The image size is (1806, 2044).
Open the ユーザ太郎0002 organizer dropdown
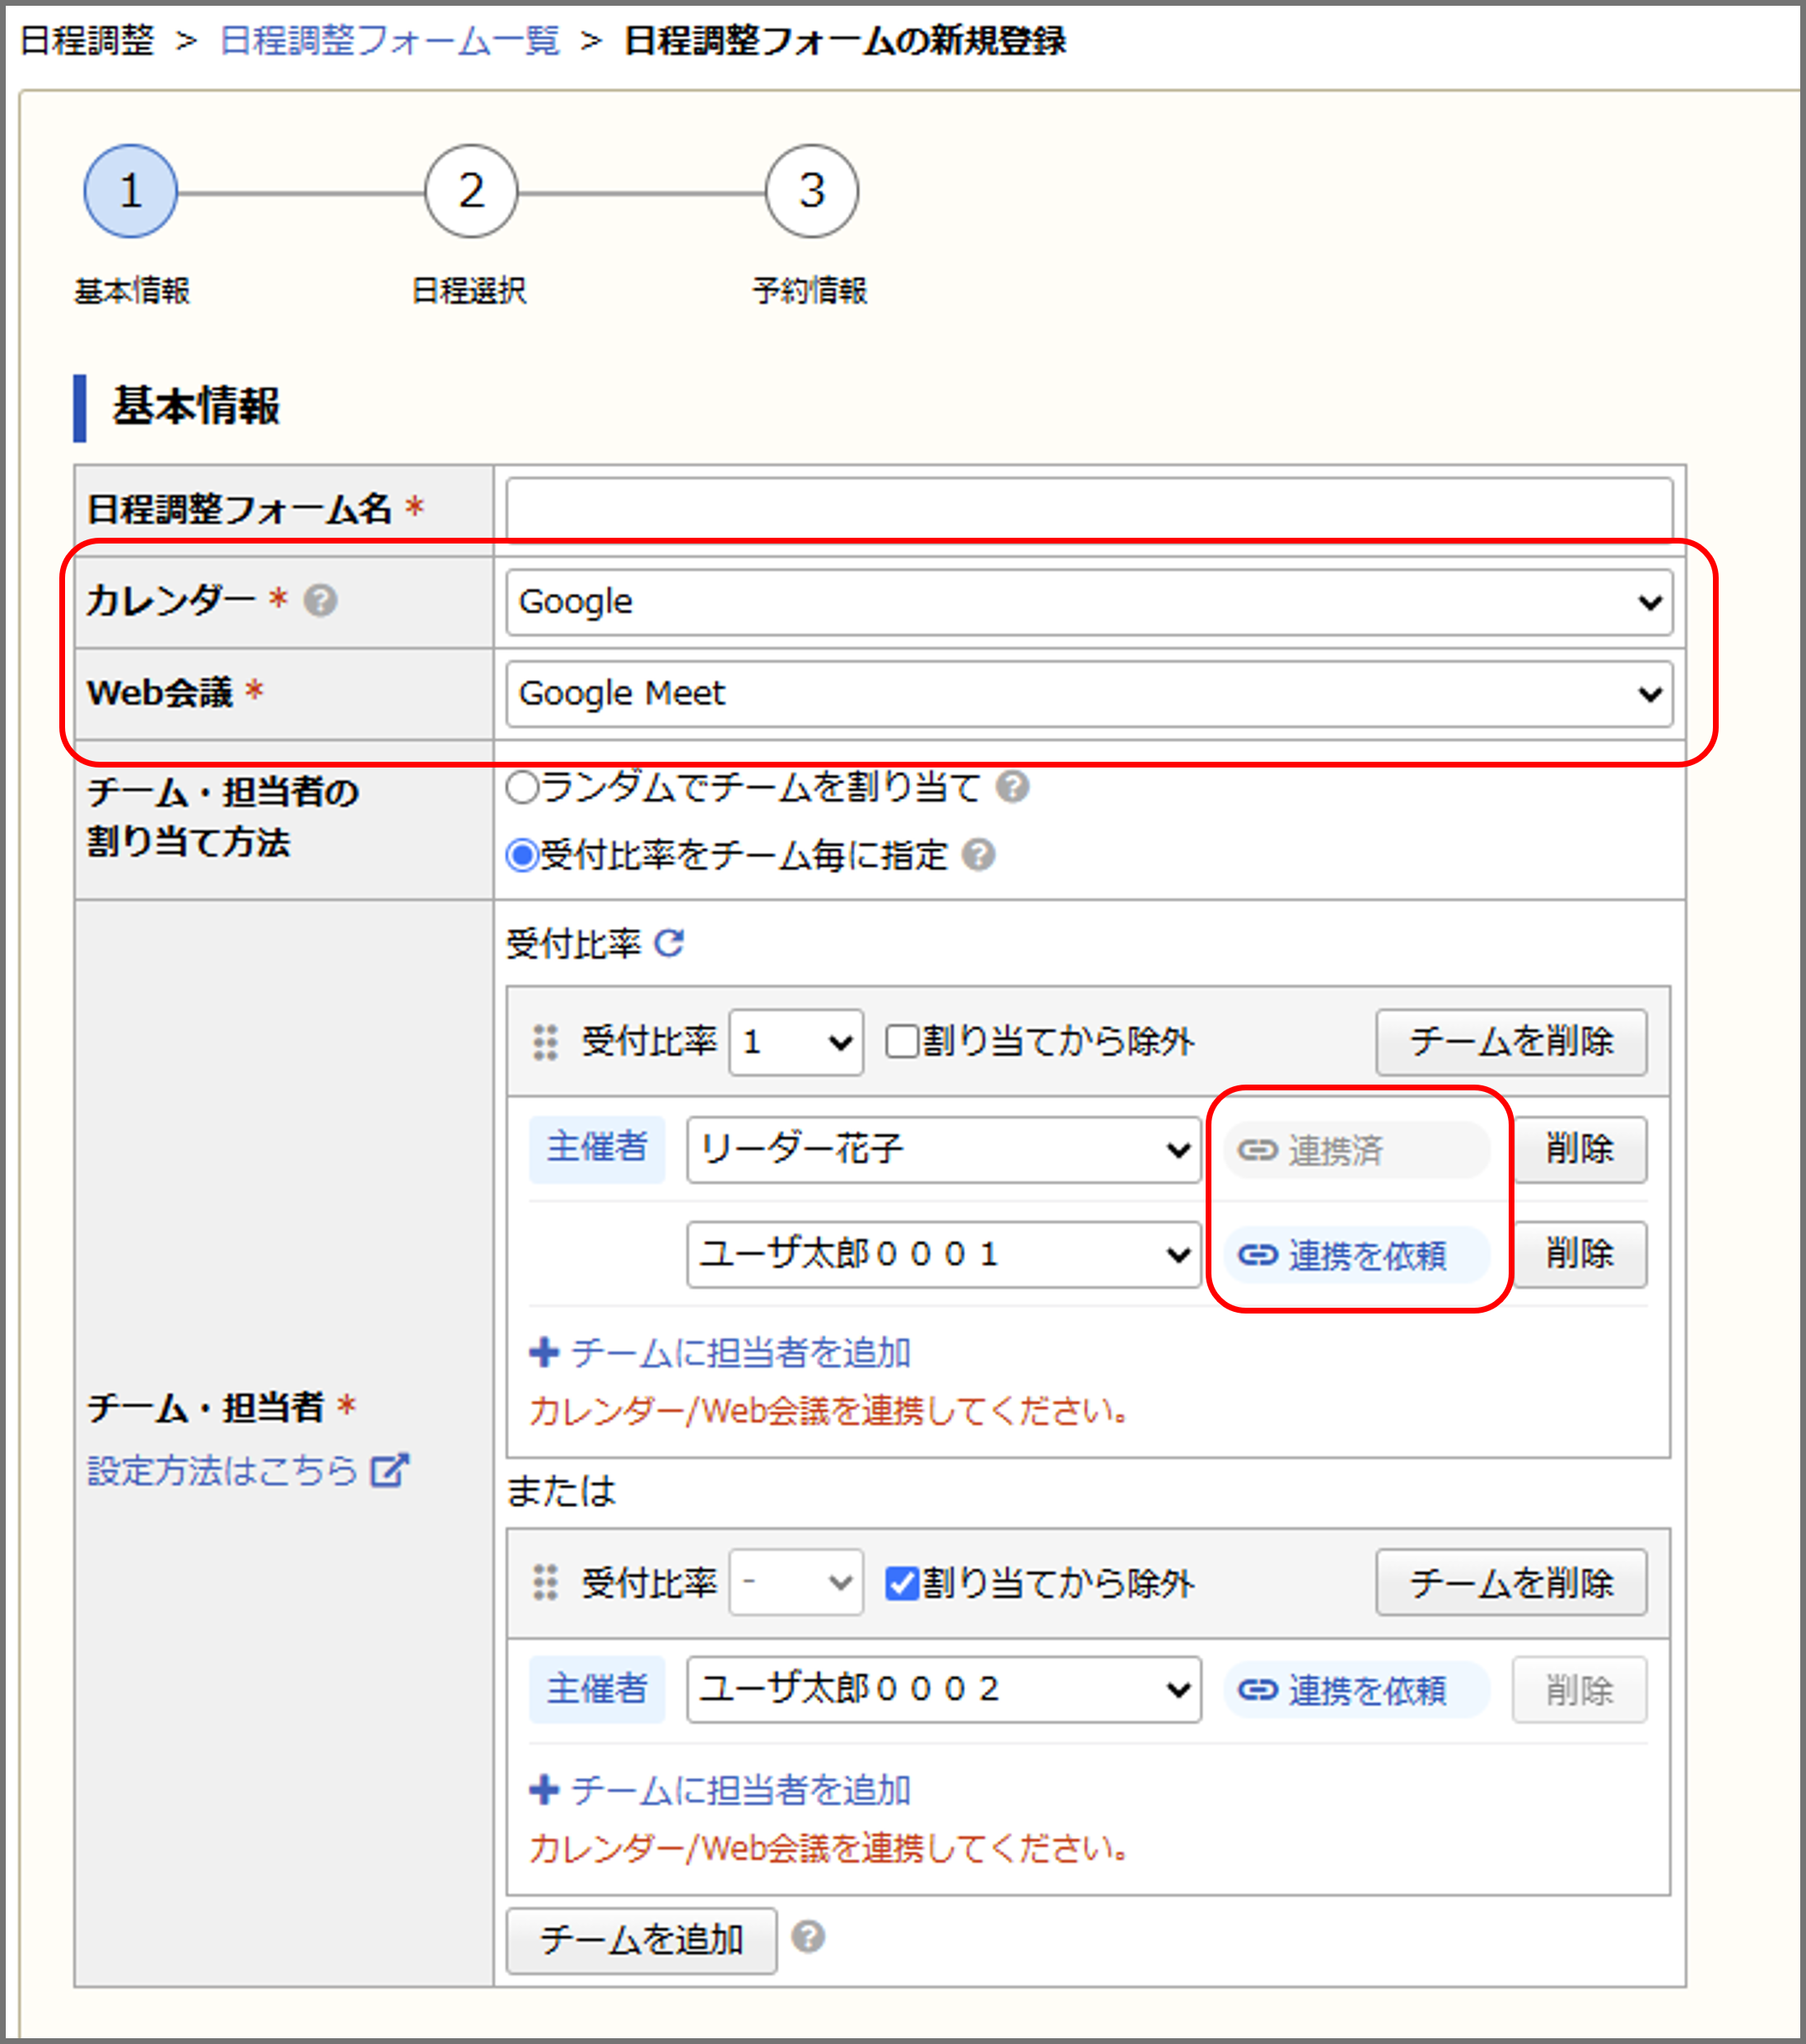944,1690
